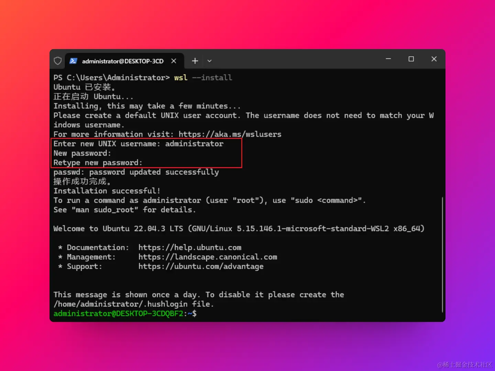Viewport: 495px width, 371px height.
Task: Close the terminal window
Action: pos(434,59)
